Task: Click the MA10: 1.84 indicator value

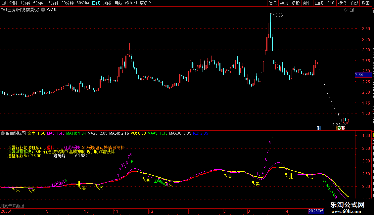Action: pyautogui.click(x=76, y=133)
